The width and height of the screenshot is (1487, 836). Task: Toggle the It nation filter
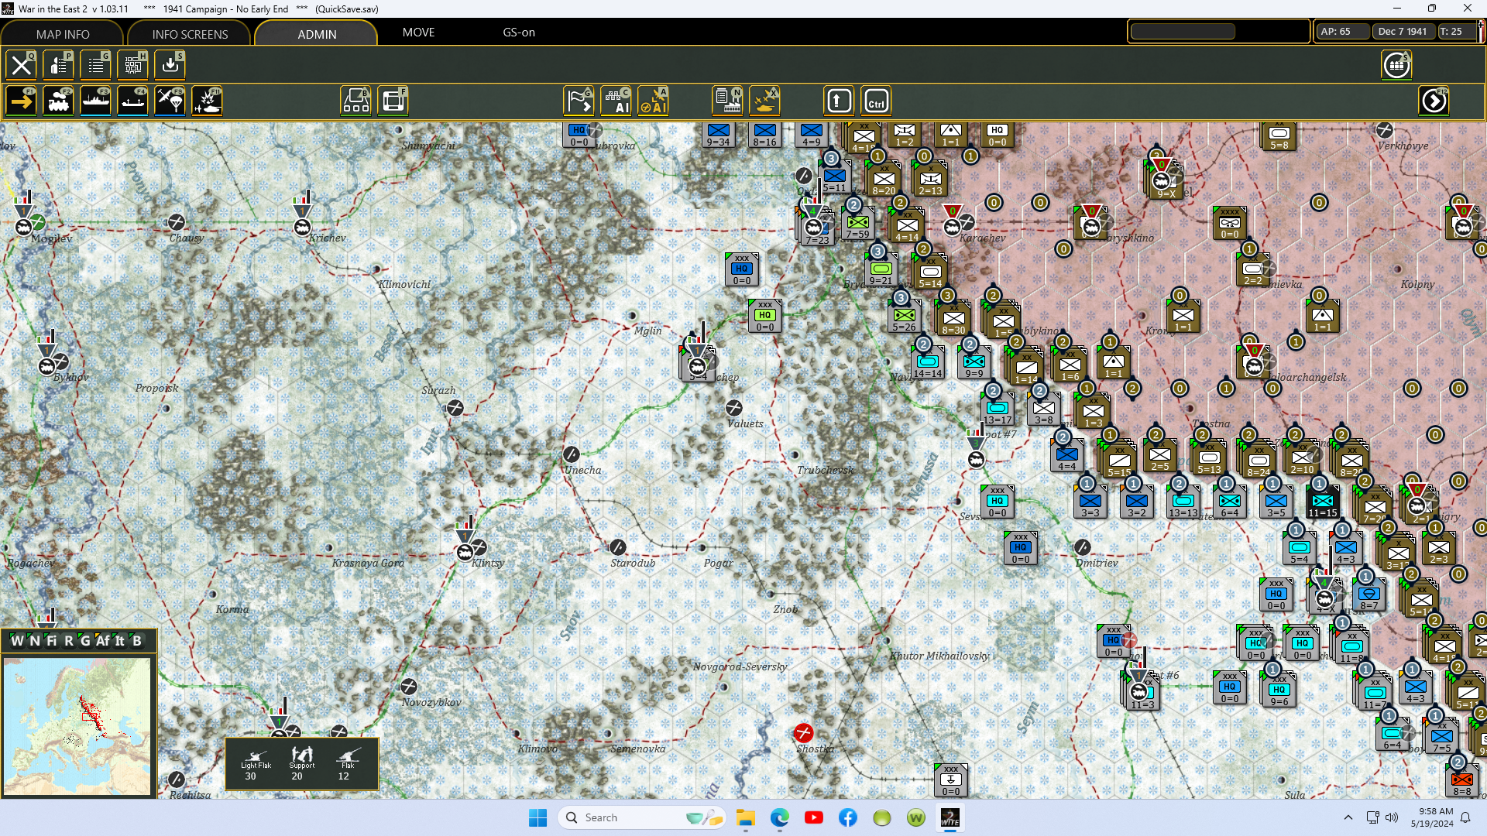click(120, 641)
